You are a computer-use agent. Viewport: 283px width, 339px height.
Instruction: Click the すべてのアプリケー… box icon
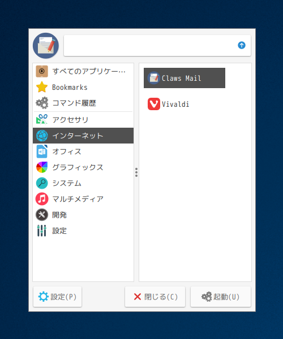coord(42,71)
